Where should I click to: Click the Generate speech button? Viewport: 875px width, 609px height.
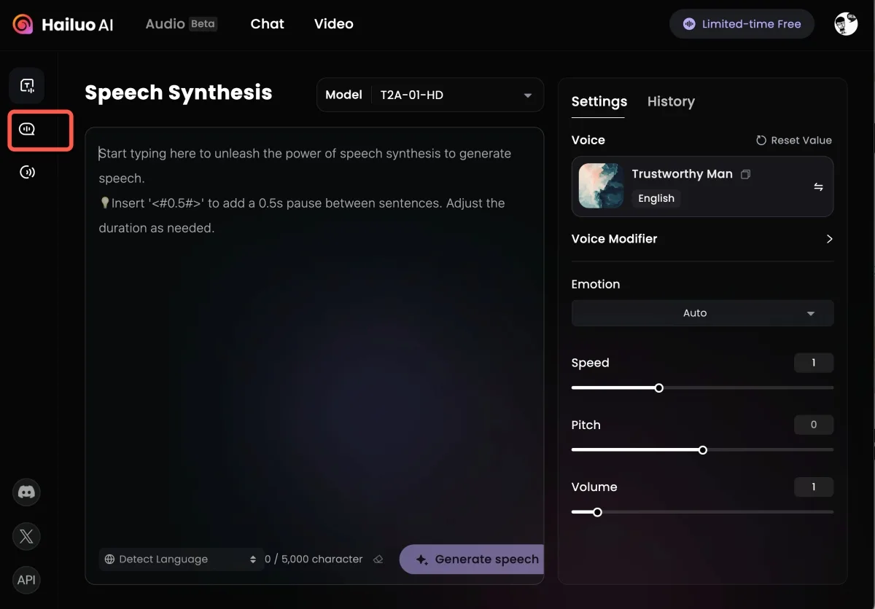point(474,559)
